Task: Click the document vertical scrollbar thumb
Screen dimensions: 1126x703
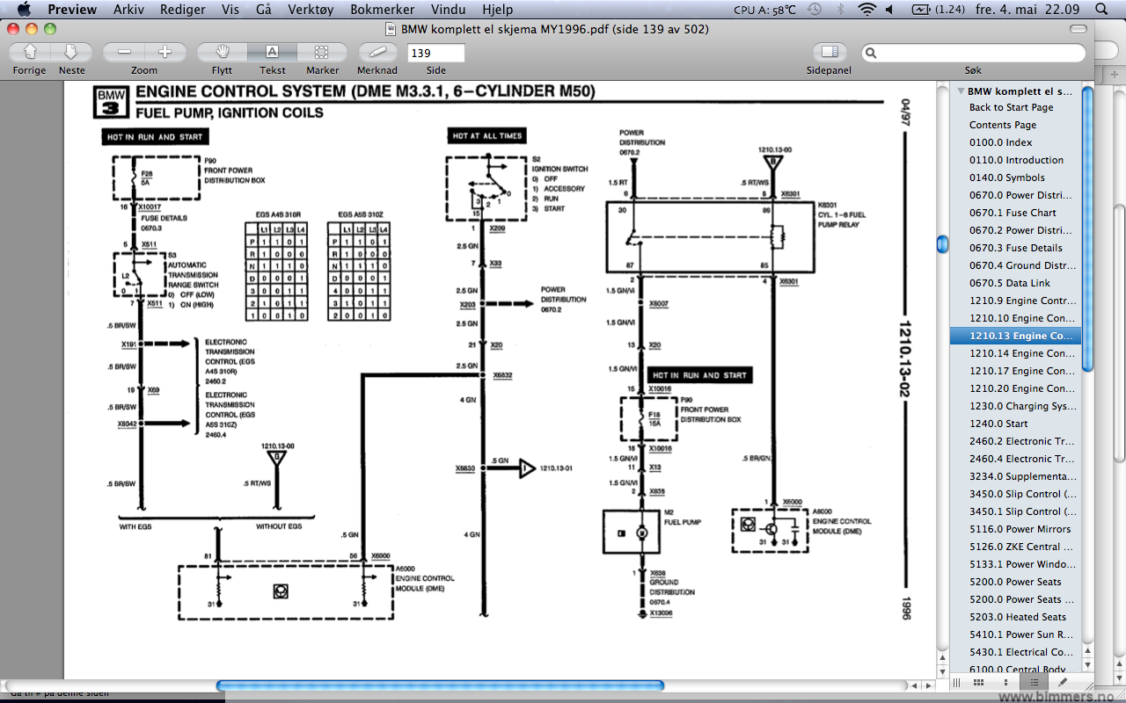Action: [942, 243]
